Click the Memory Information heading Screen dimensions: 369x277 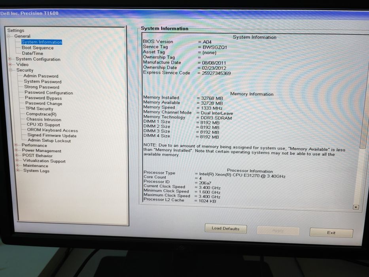click(252, 94)
